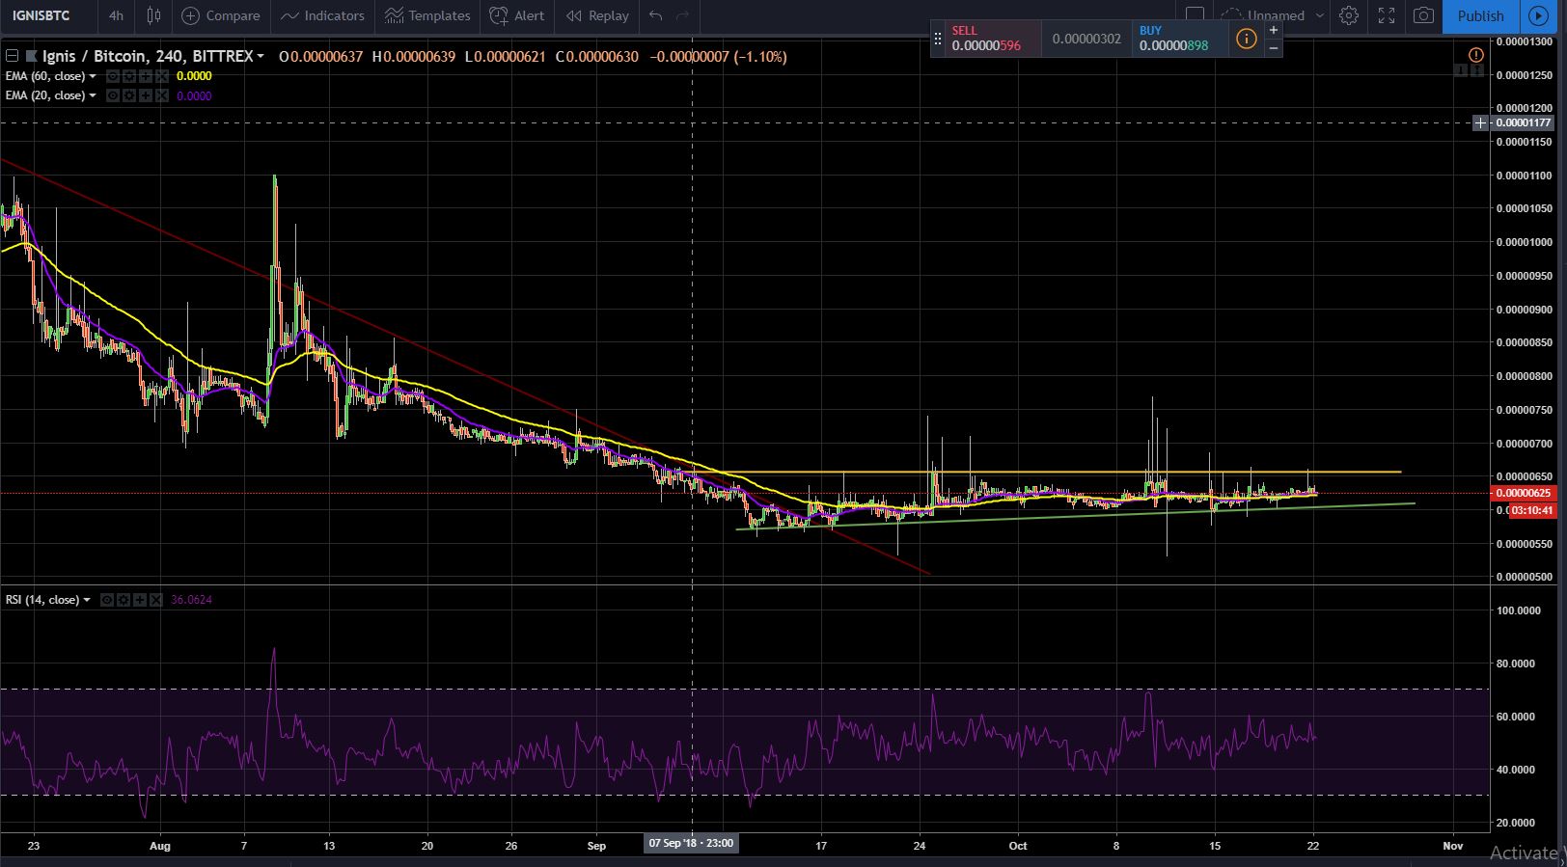Click plus icon on EMA (60, close) row
This screenshot has height=867, width=1567.
point(146,76)
